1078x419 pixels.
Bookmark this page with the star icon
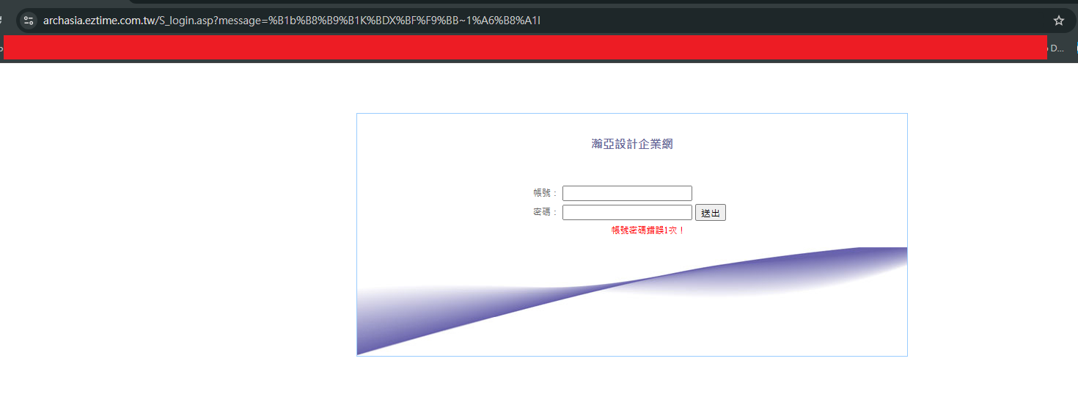point(1058,21)
